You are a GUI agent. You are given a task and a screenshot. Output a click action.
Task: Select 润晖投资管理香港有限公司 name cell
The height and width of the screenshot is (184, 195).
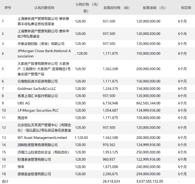click(x=38, y=145)
